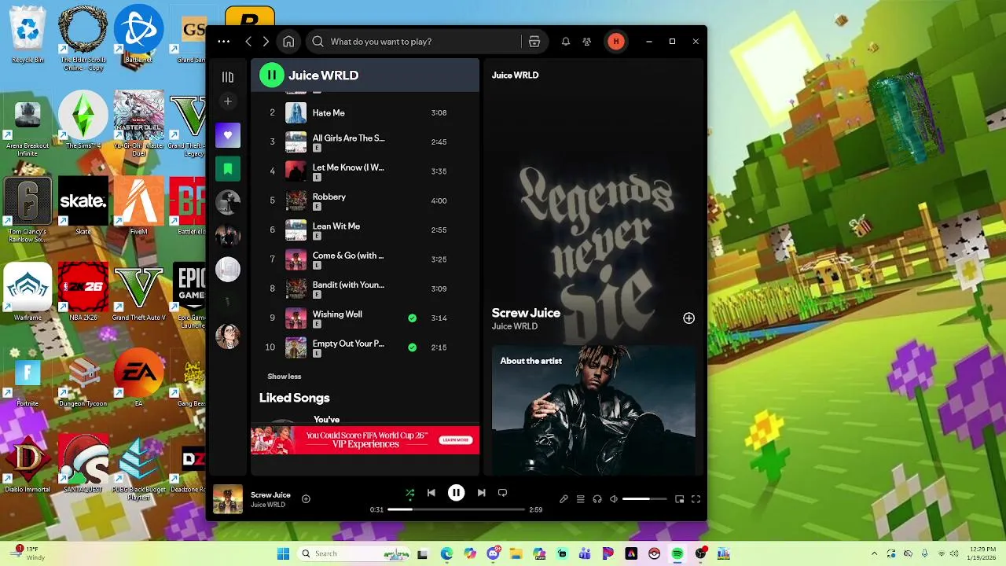Toggle the saved checkmark for Wishing Well
Image resolution: width=1006 pixels, height=566 pixels.
(x=412, y=318)
